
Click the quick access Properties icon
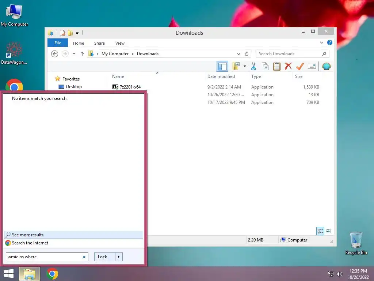click(62, 33)
